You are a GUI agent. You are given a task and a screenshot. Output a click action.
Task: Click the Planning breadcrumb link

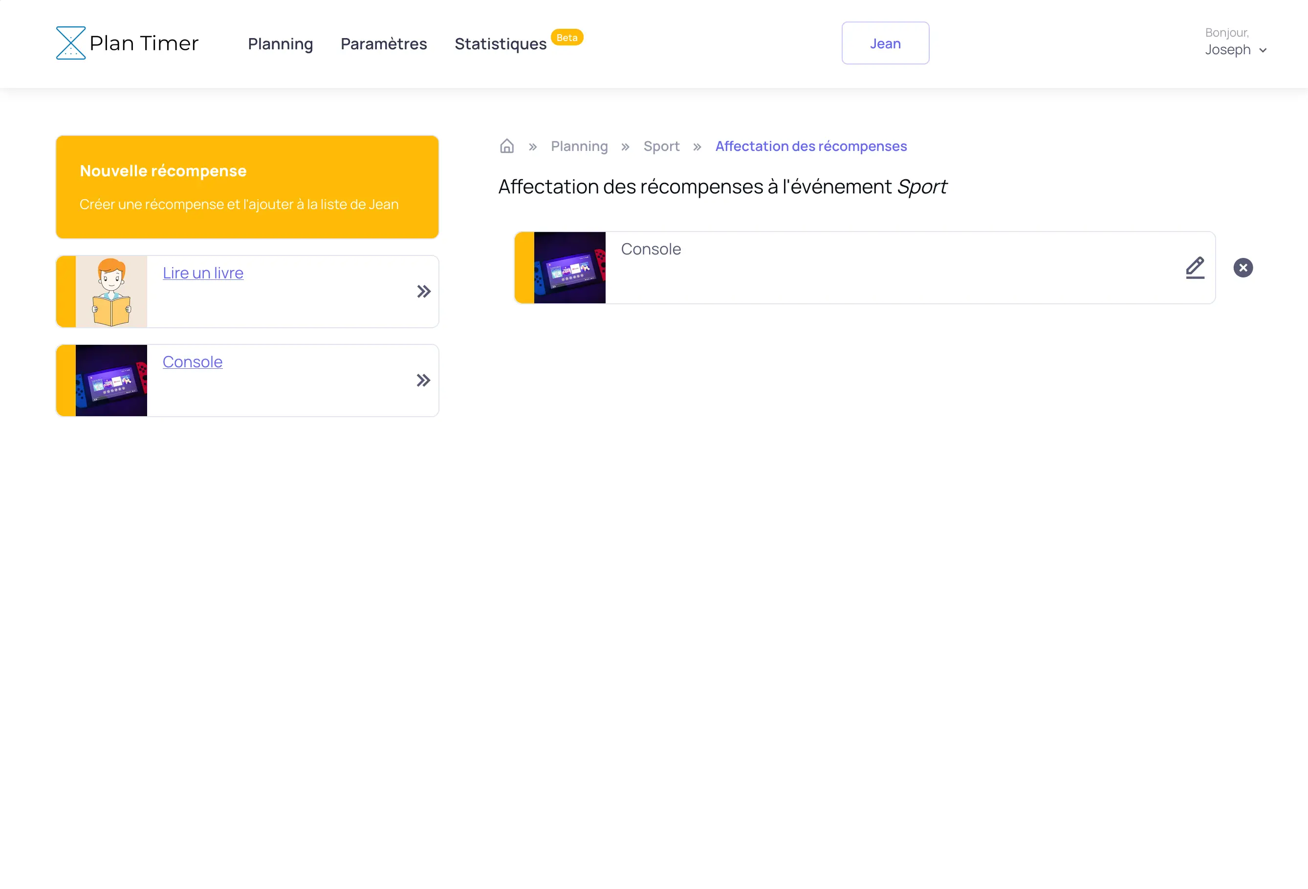point(579,146)
